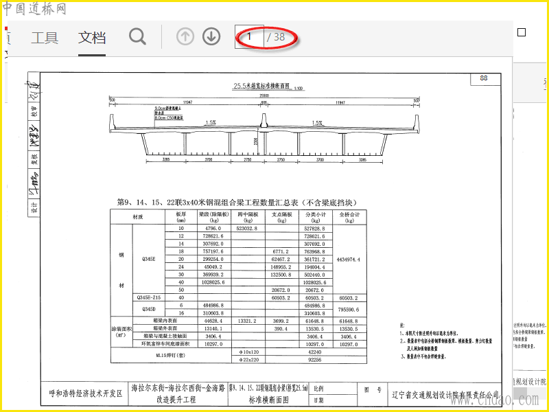
Task: Click the 支点隔板 column header
Action: click(x=282, y=217)
